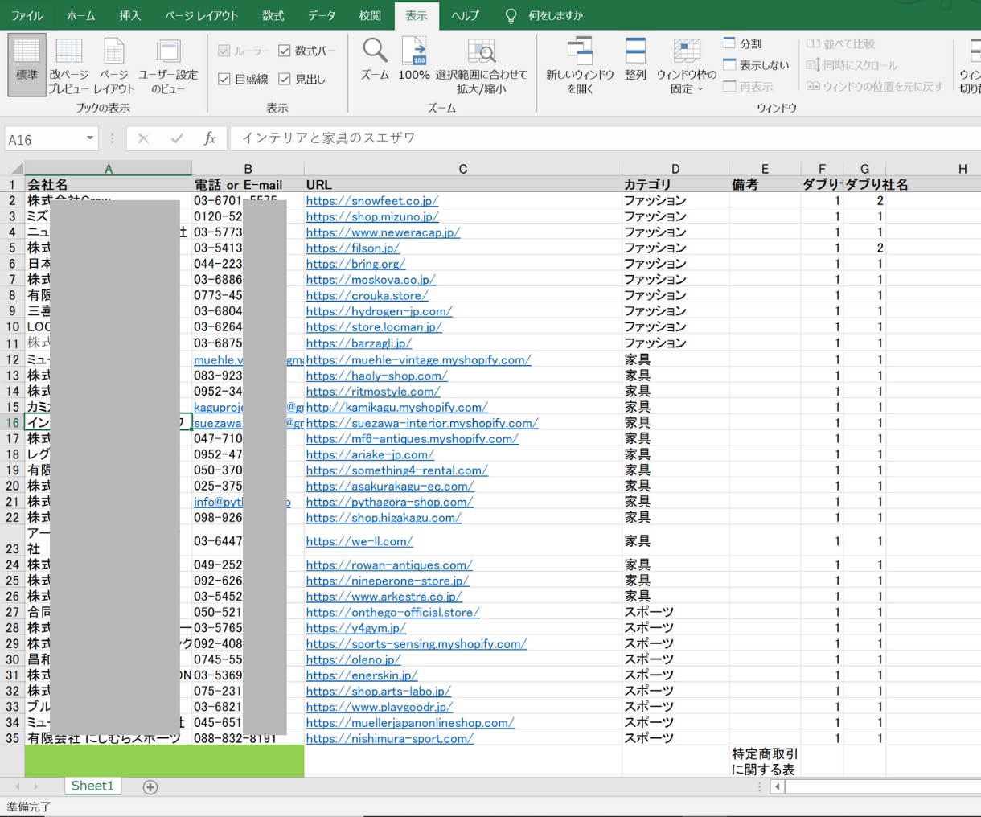981x817 pixels.
Task: Select row 23 header
Action: tap(12, 541)
